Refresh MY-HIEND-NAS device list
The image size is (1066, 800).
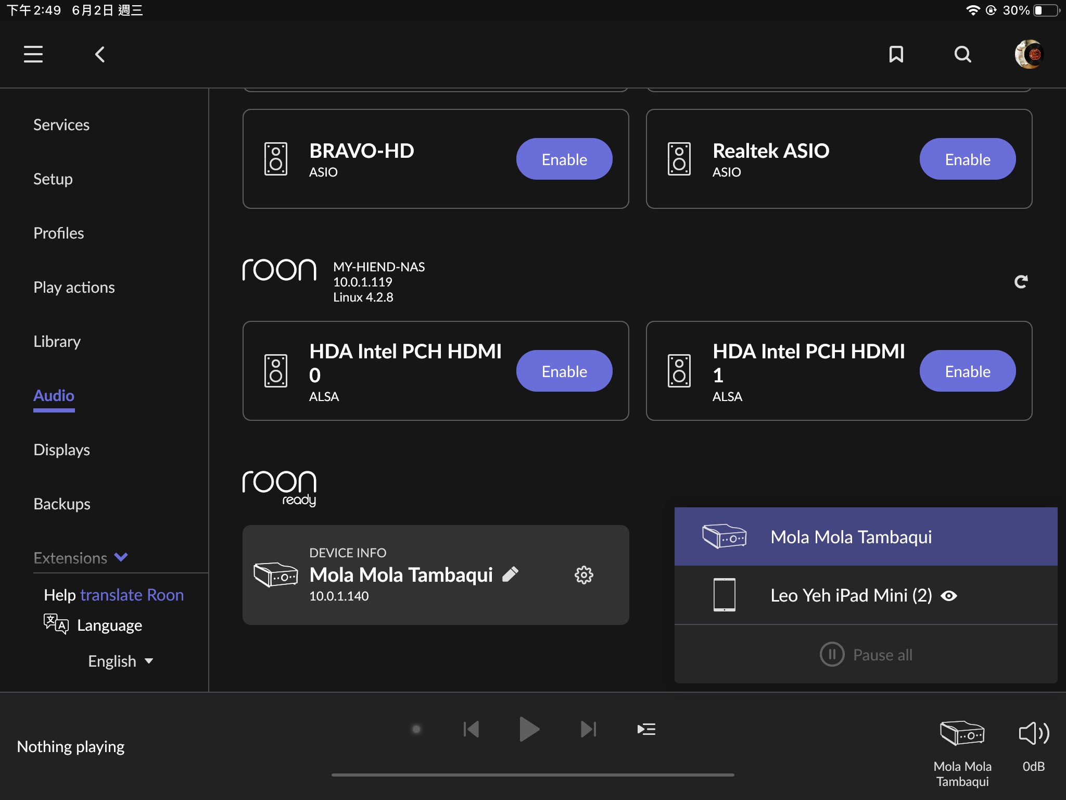[1021, 282]
